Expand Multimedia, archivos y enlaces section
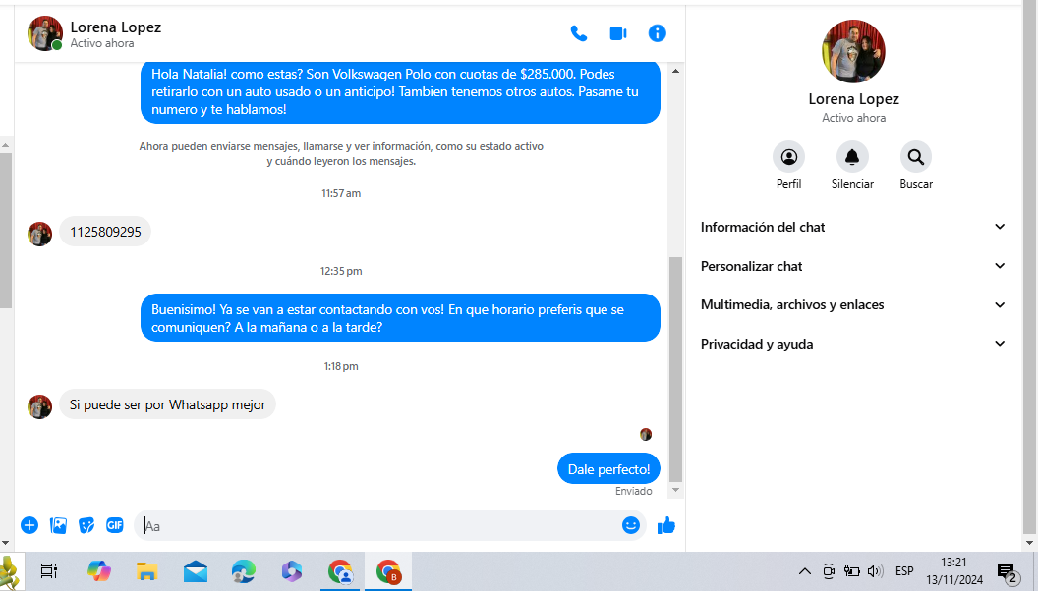The width and height of the screenshot is (1038, 591). [x=852, y=304]
